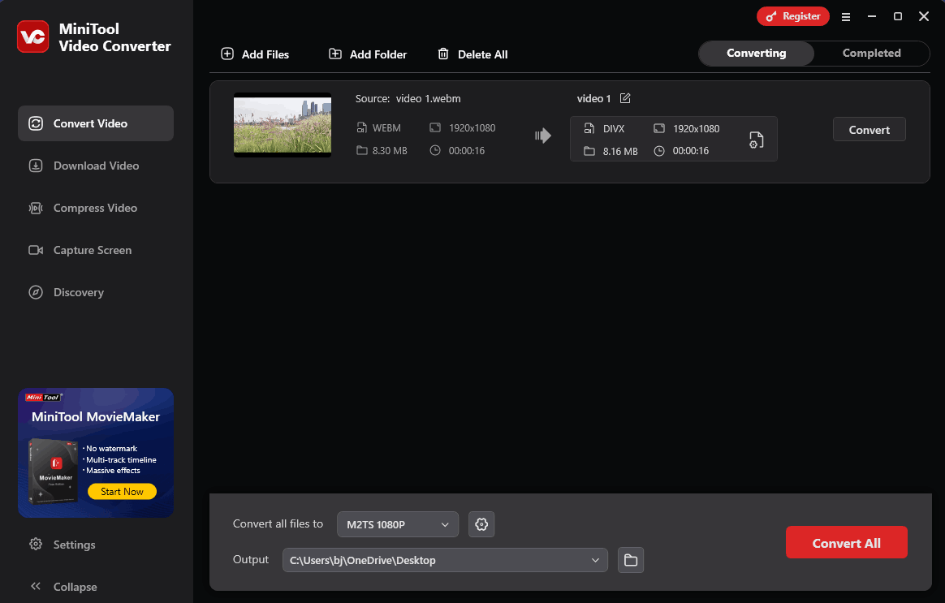Click the conversion arrow icon between source and target
945x603 pixels.
tap(543, 136)
